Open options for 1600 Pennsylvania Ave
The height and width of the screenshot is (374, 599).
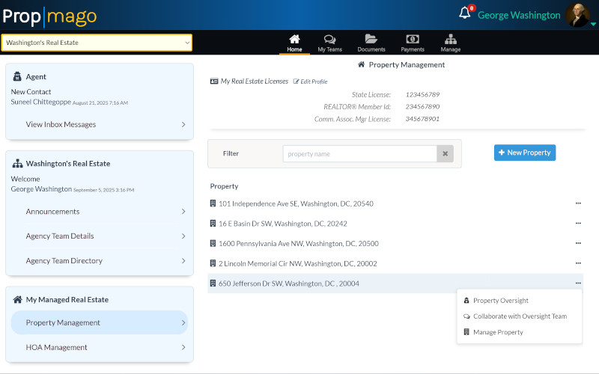point(578,243)
